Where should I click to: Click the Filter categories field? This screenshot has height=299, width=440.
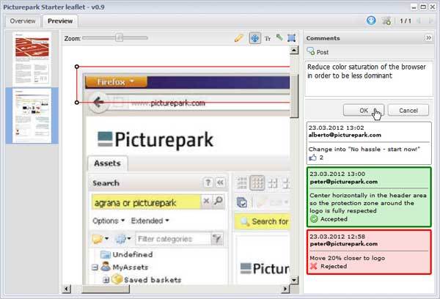(x=173, y=239)
